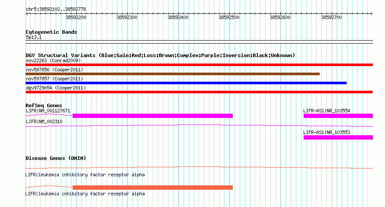Click the LIFR|NM_001127671 gene label
The height and width of the screenshot is (207, 385).
(48, 111)
